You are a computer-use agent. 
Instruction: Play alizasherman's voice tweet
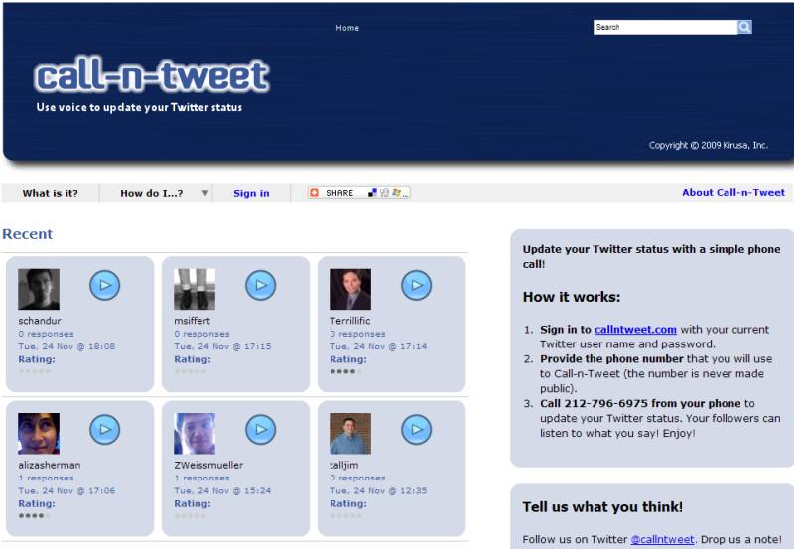105,430
